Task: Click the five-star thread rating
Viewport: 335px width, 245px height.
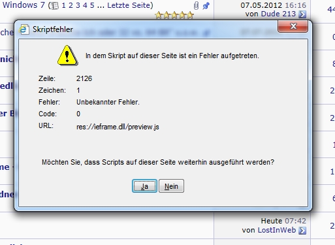Action: [174, 15]
